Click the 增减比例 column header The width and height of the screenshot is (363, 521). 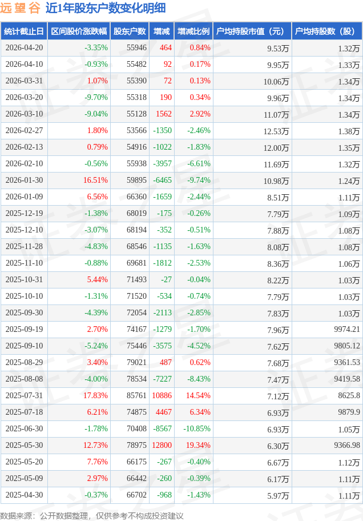(193, 31)
